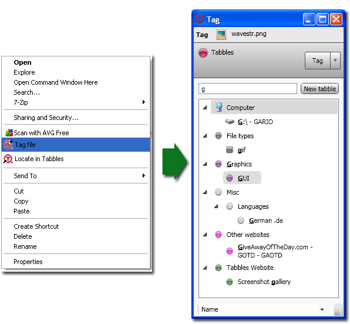The width and height of the screenshot is (350, 324).
Task: Expand the Send To submenu
Action: 144,176
